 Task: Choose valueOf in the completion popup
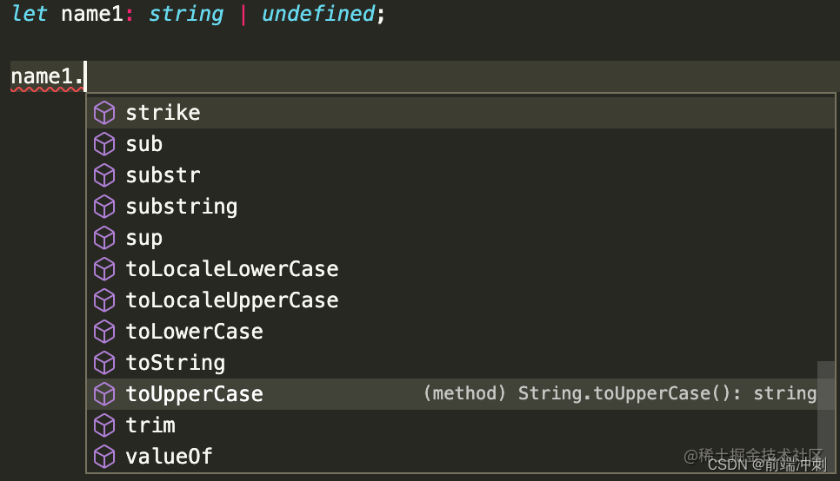(x=461, y=457)
